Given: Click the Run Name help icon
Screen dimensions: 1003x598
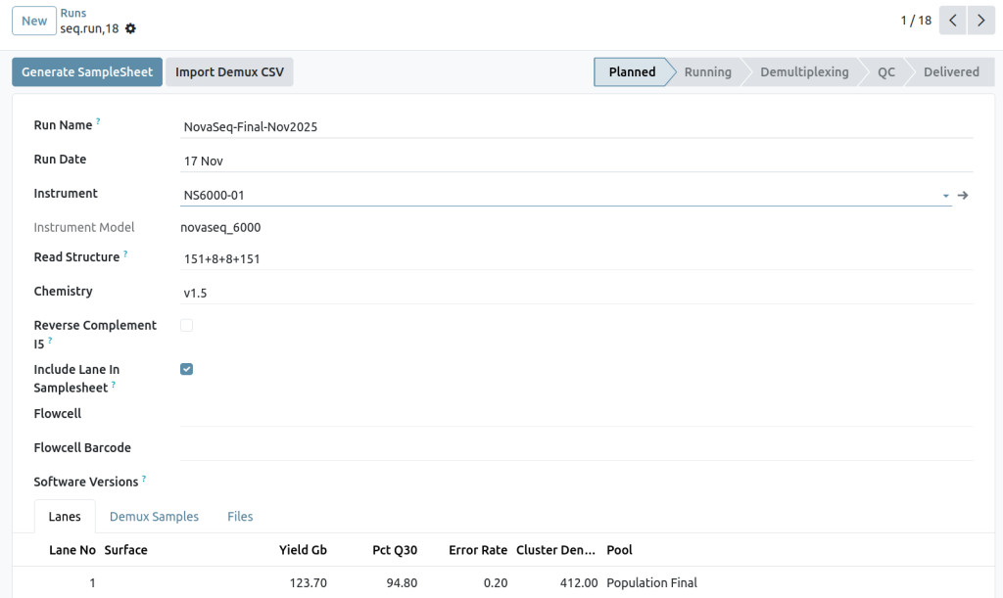Looking at the screenshot, I should coord(97,119).
